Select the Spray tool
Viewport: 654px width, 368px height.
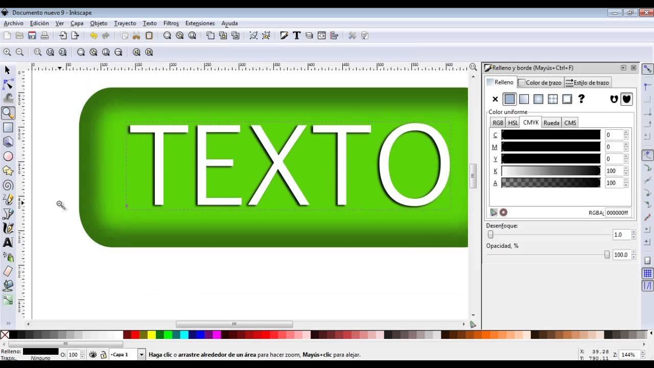[8, 257]
